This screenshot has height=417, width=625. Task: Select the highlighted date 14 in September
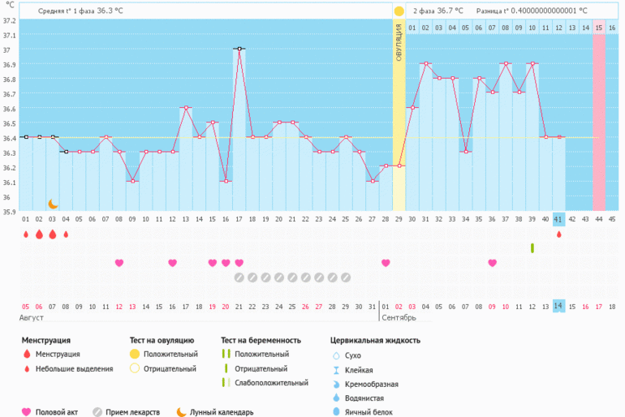558,306
